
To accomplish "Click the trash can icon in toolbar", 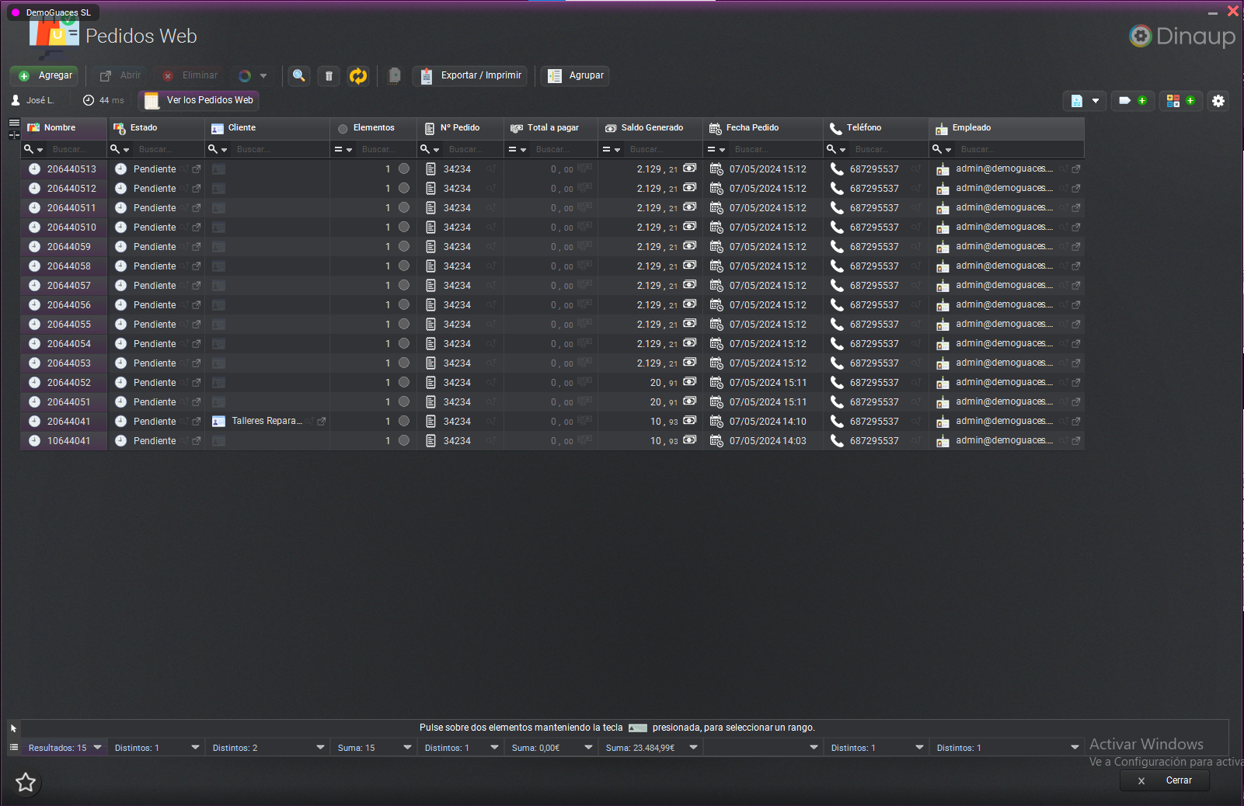I will coord(328,75).
